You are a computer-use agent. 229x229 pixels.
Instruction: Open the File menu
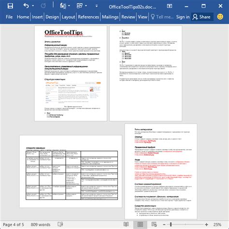(x=9, y=17)
